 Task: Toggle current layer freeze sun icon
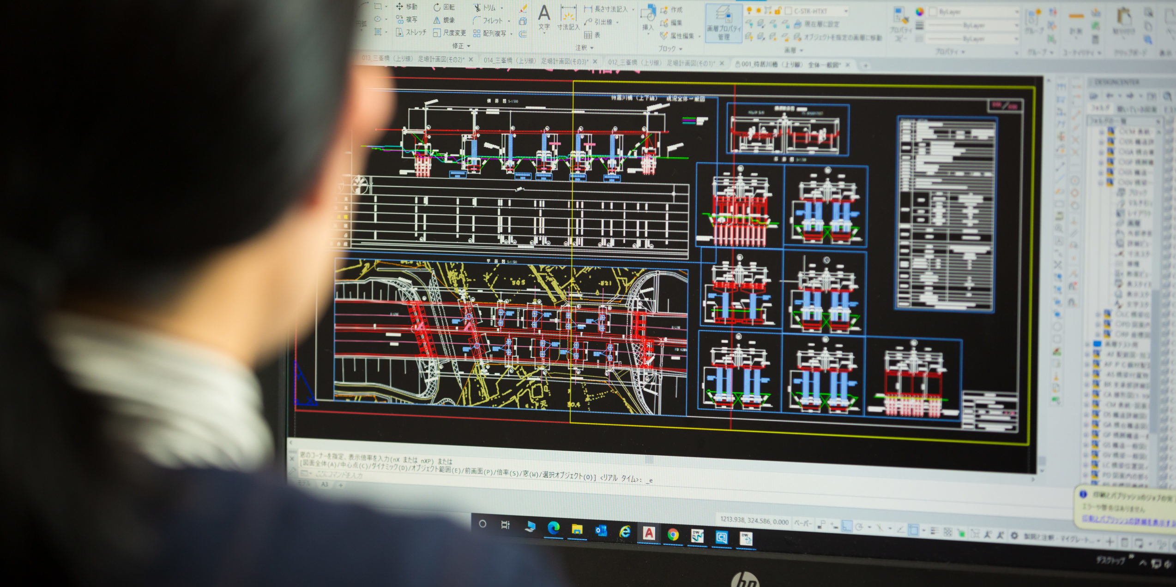tap(758, 11)
